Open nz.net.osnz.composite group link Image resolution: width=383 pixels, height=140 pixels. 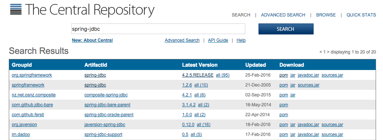click(34, 95)
